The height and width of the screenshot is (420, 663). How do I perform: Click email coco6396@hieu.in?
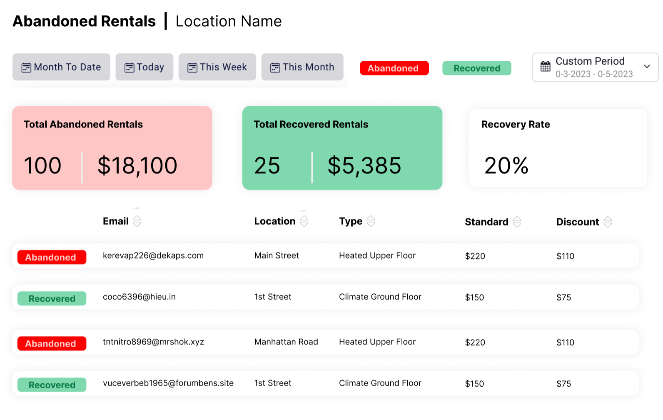(139, 297)
